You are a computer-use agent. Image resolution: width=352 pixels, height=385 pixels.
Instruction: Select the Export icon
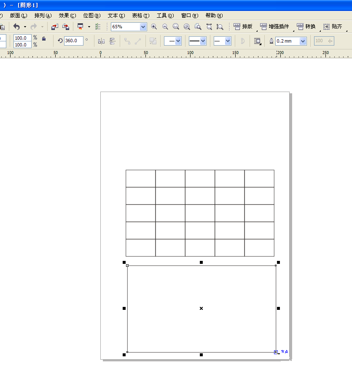click(x=66, y=27)
